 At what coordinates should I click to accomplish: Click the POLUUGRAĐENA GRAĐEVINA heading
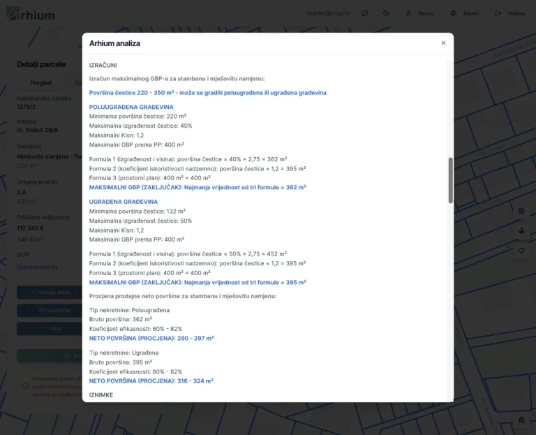coord(131,107)
